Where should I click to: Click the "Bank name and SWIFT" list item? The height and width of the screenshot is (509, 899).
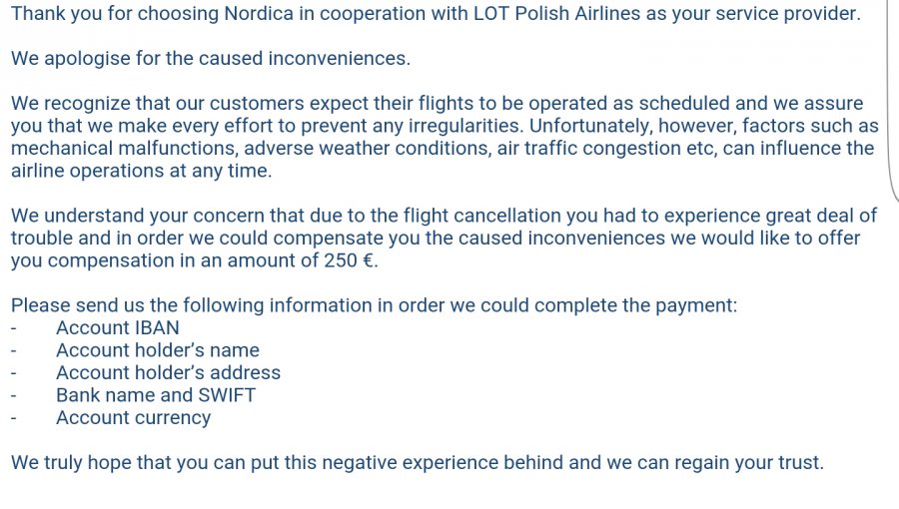[x=156, y=395]
